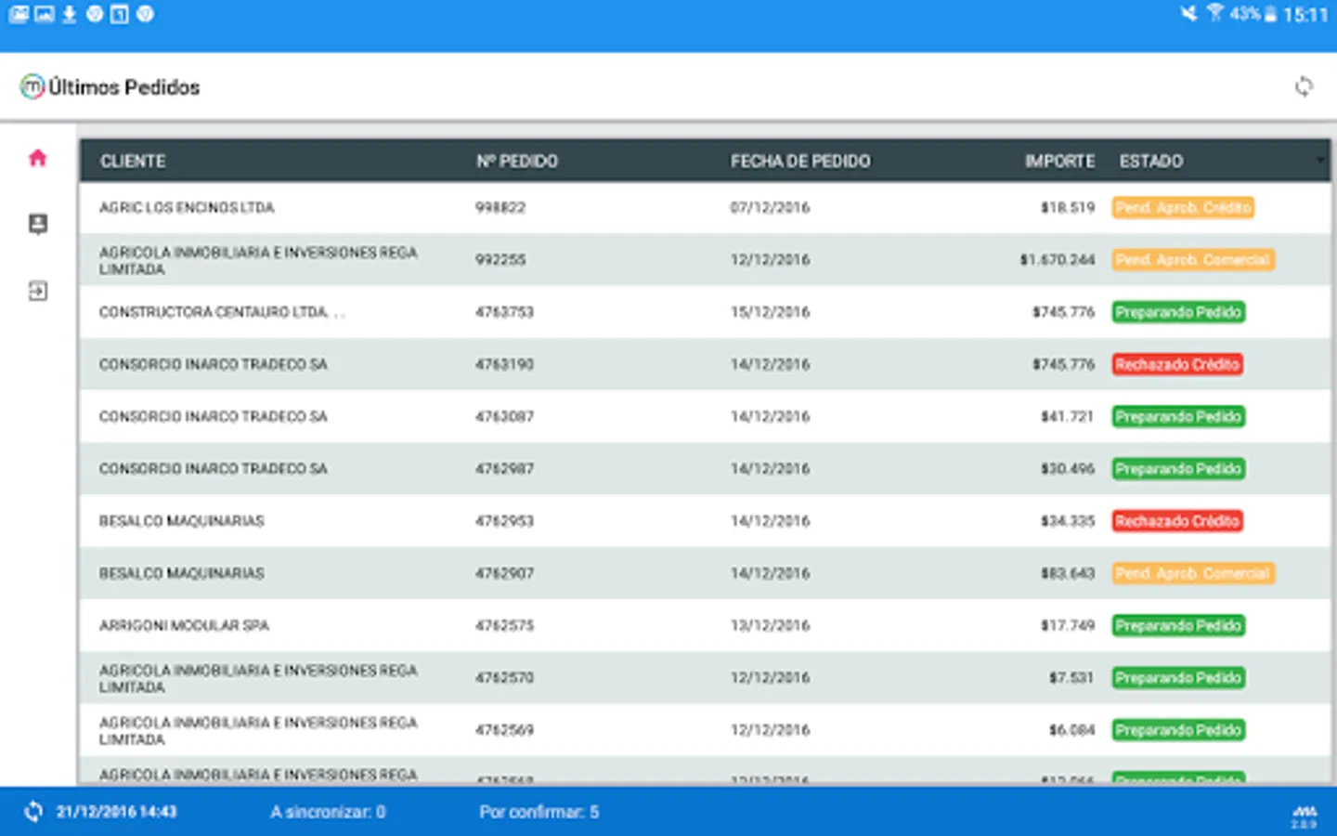
Task: Select ARRIGONI MODULAR SPA row
Action: (705, 625)
